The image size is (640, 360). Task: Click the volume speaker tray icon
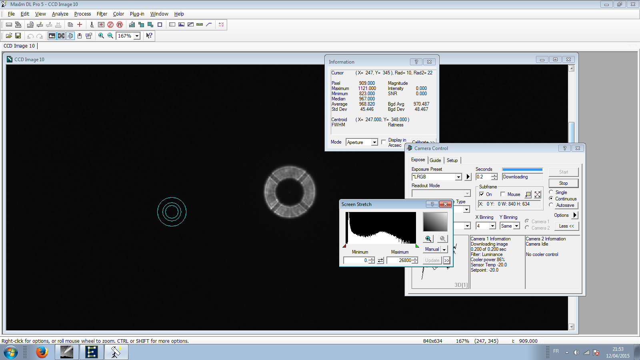[x=576, y=352]
